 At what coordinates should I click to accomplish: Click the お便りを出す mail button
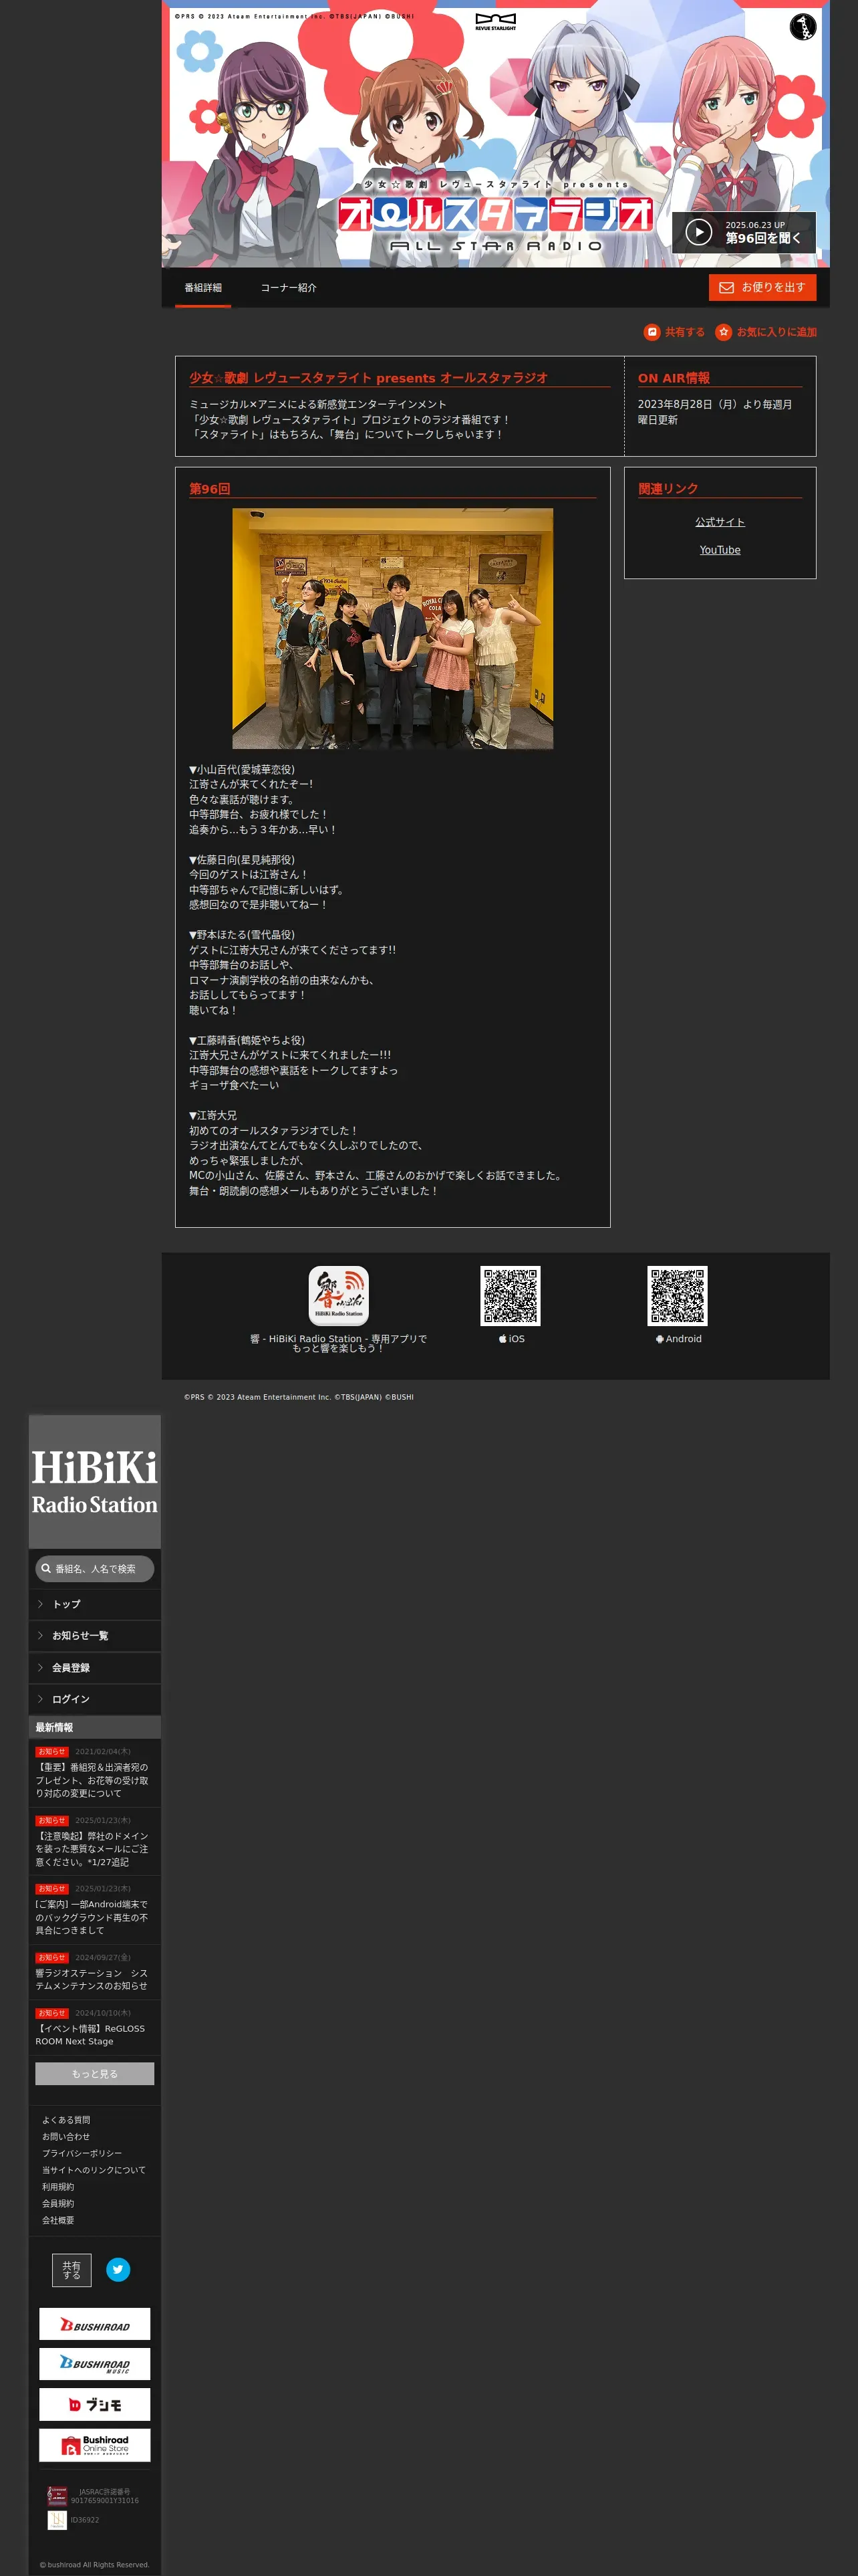point(762,287)
